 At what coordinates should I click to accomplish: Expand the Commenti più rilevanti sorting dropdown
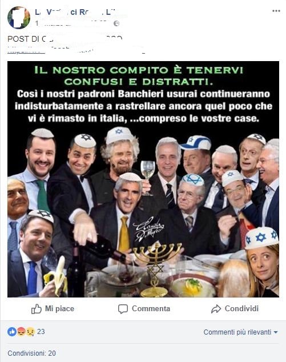[x=240, y=332]
